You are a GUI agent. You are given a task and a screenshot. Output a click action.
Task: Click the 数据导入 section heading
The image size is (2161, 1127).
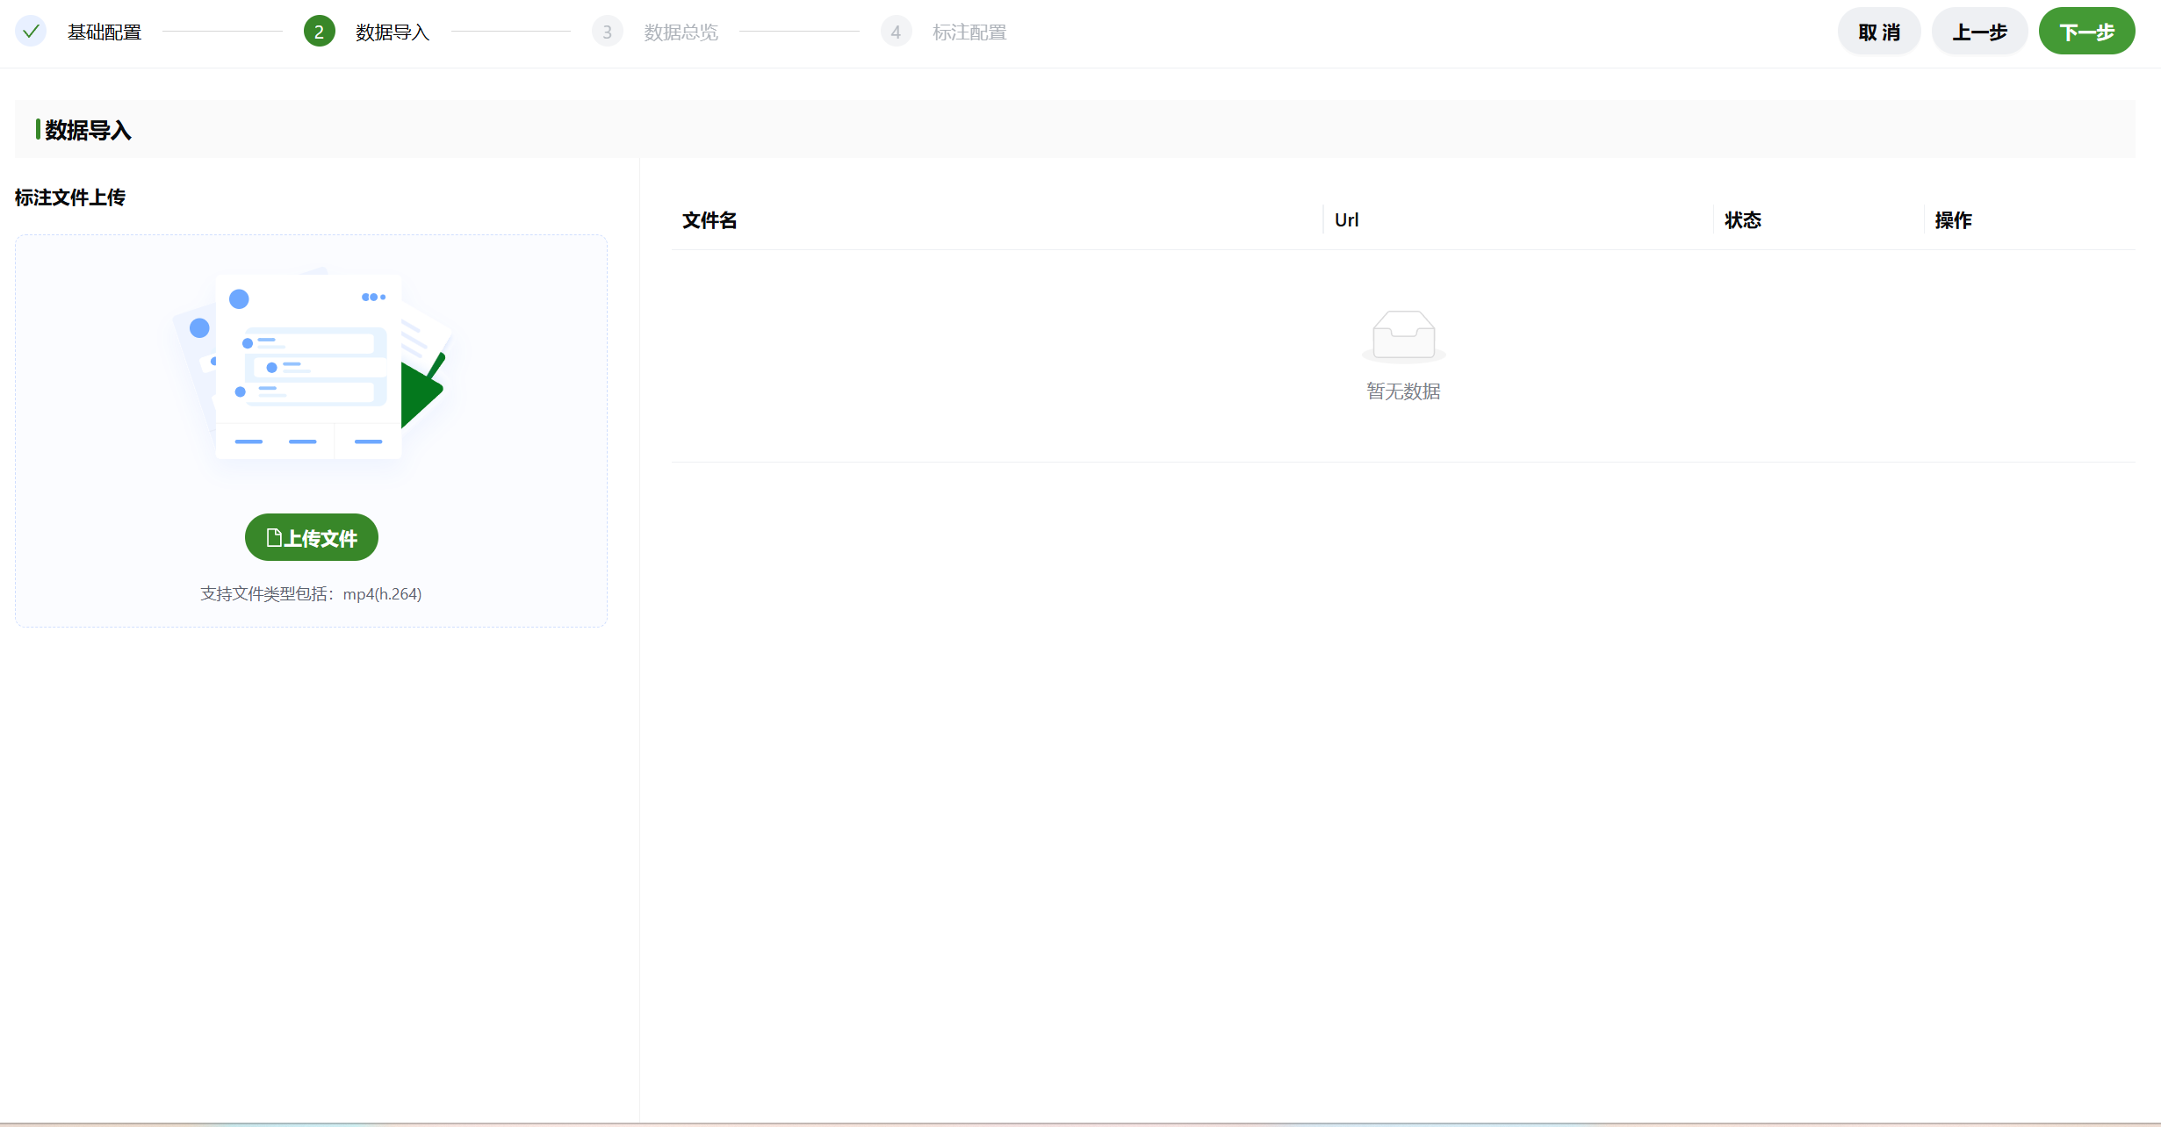pos(88,130)
